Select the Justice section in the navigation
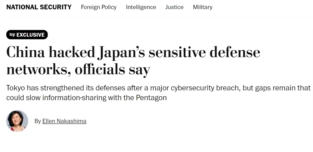This screenshot has width=313, height=152. click(174, 7)
